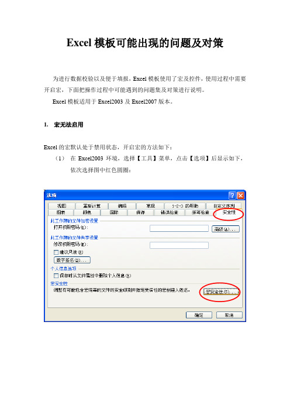This screenshot has width=290, height=411.
Task: Switch to the 视图 tab
Action: click(x=61, y=206)
